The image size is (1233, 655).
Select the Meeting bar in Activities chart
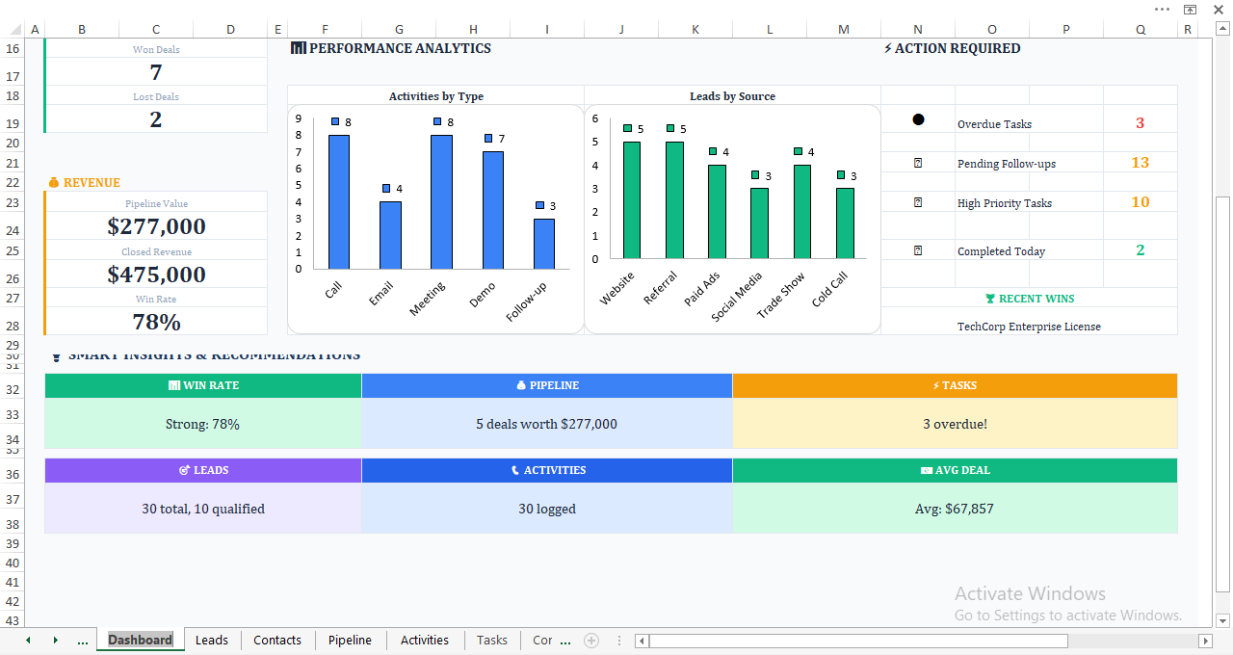[x=441, y=202]
